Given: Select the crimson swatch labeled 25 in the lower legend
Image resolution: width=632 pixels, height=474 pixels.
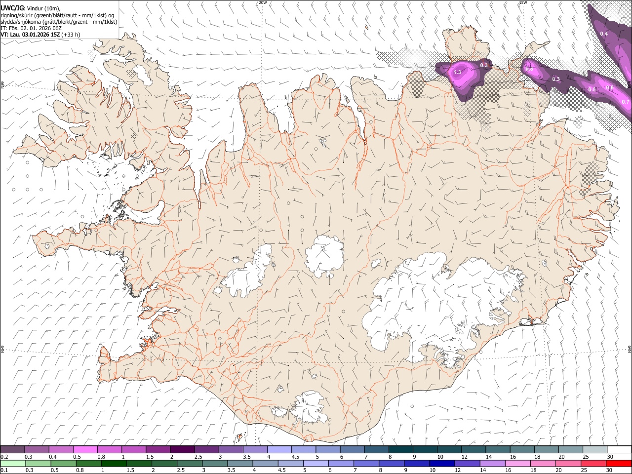Looking at the screenshot, I should click(x=592, y=464).
